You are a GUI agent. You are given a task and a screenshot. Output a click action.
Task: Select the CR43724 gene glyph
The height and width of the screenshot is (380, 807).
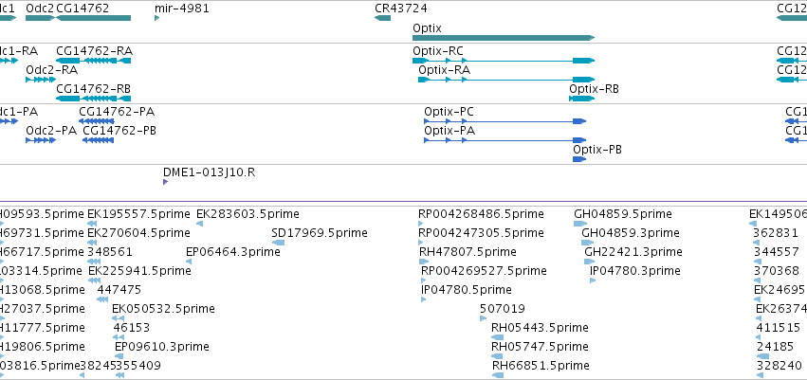coord(382,19)
